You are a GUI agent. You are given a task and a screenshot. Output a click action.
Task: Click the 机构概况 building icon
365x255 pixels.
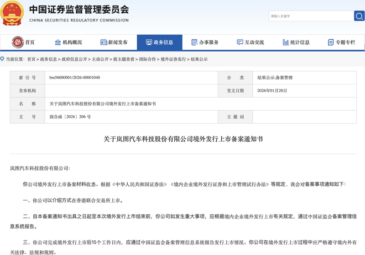point(58,42)
